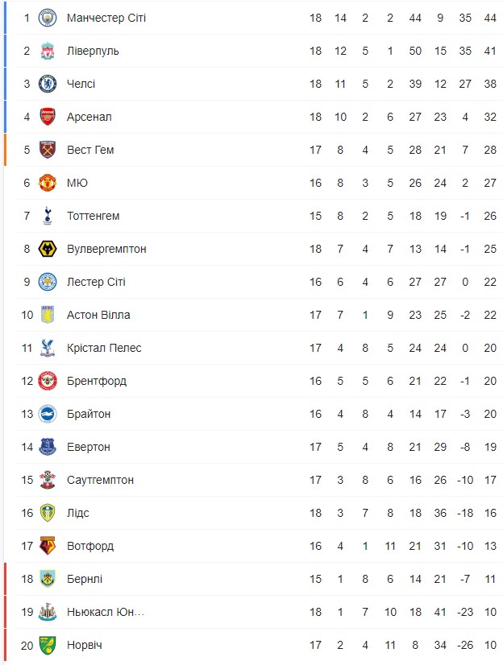Click the Arsenal club crest

click(x=47, y=117)
